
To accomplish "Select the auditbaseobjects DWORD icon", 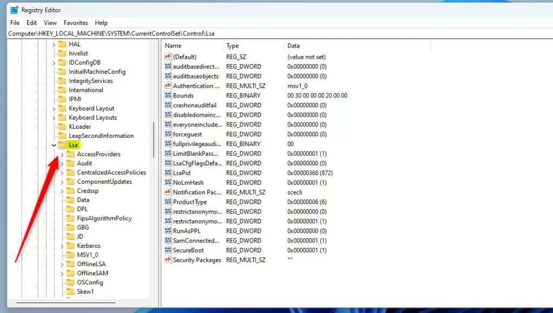I will click(168, 75).
